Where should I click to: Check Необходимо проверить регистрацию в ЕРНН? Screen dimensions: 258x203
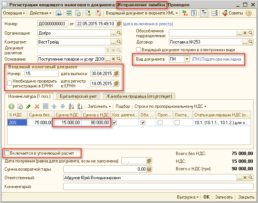[x=9, y=83]
